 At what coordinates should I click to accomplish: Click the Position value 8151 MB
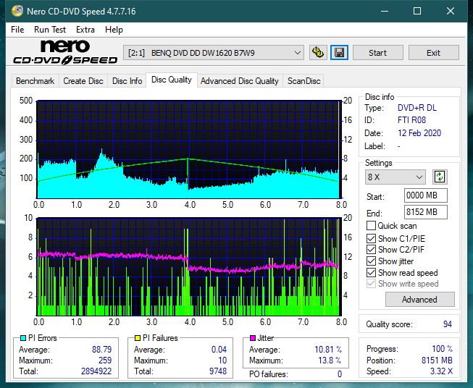click(x=437, y=360)
